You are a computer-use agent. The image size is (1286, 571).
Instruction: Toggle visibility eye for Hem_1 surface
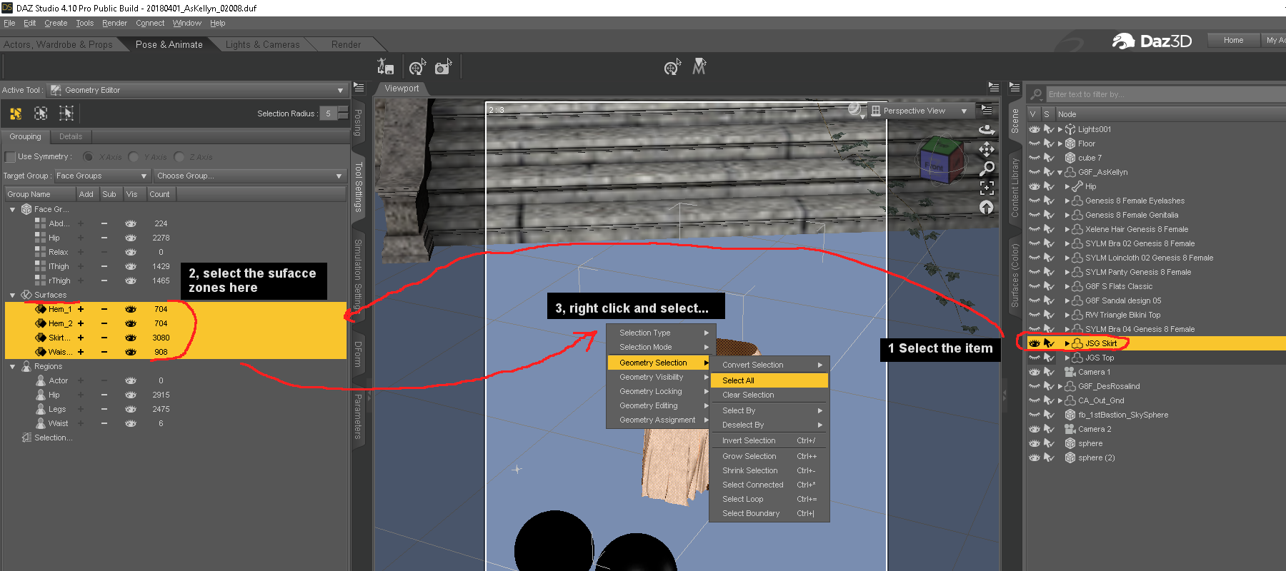(x=131, y=309)
